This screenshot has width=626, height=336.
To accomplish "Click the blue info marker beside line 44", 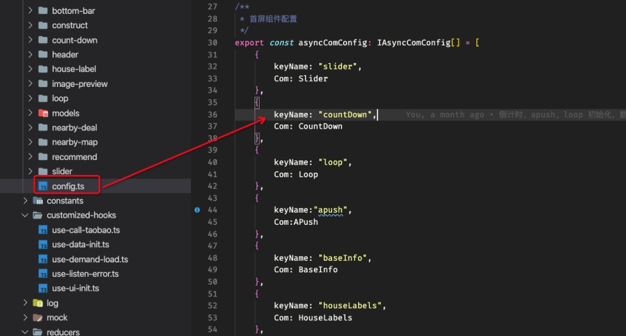I will pos(197,210).
